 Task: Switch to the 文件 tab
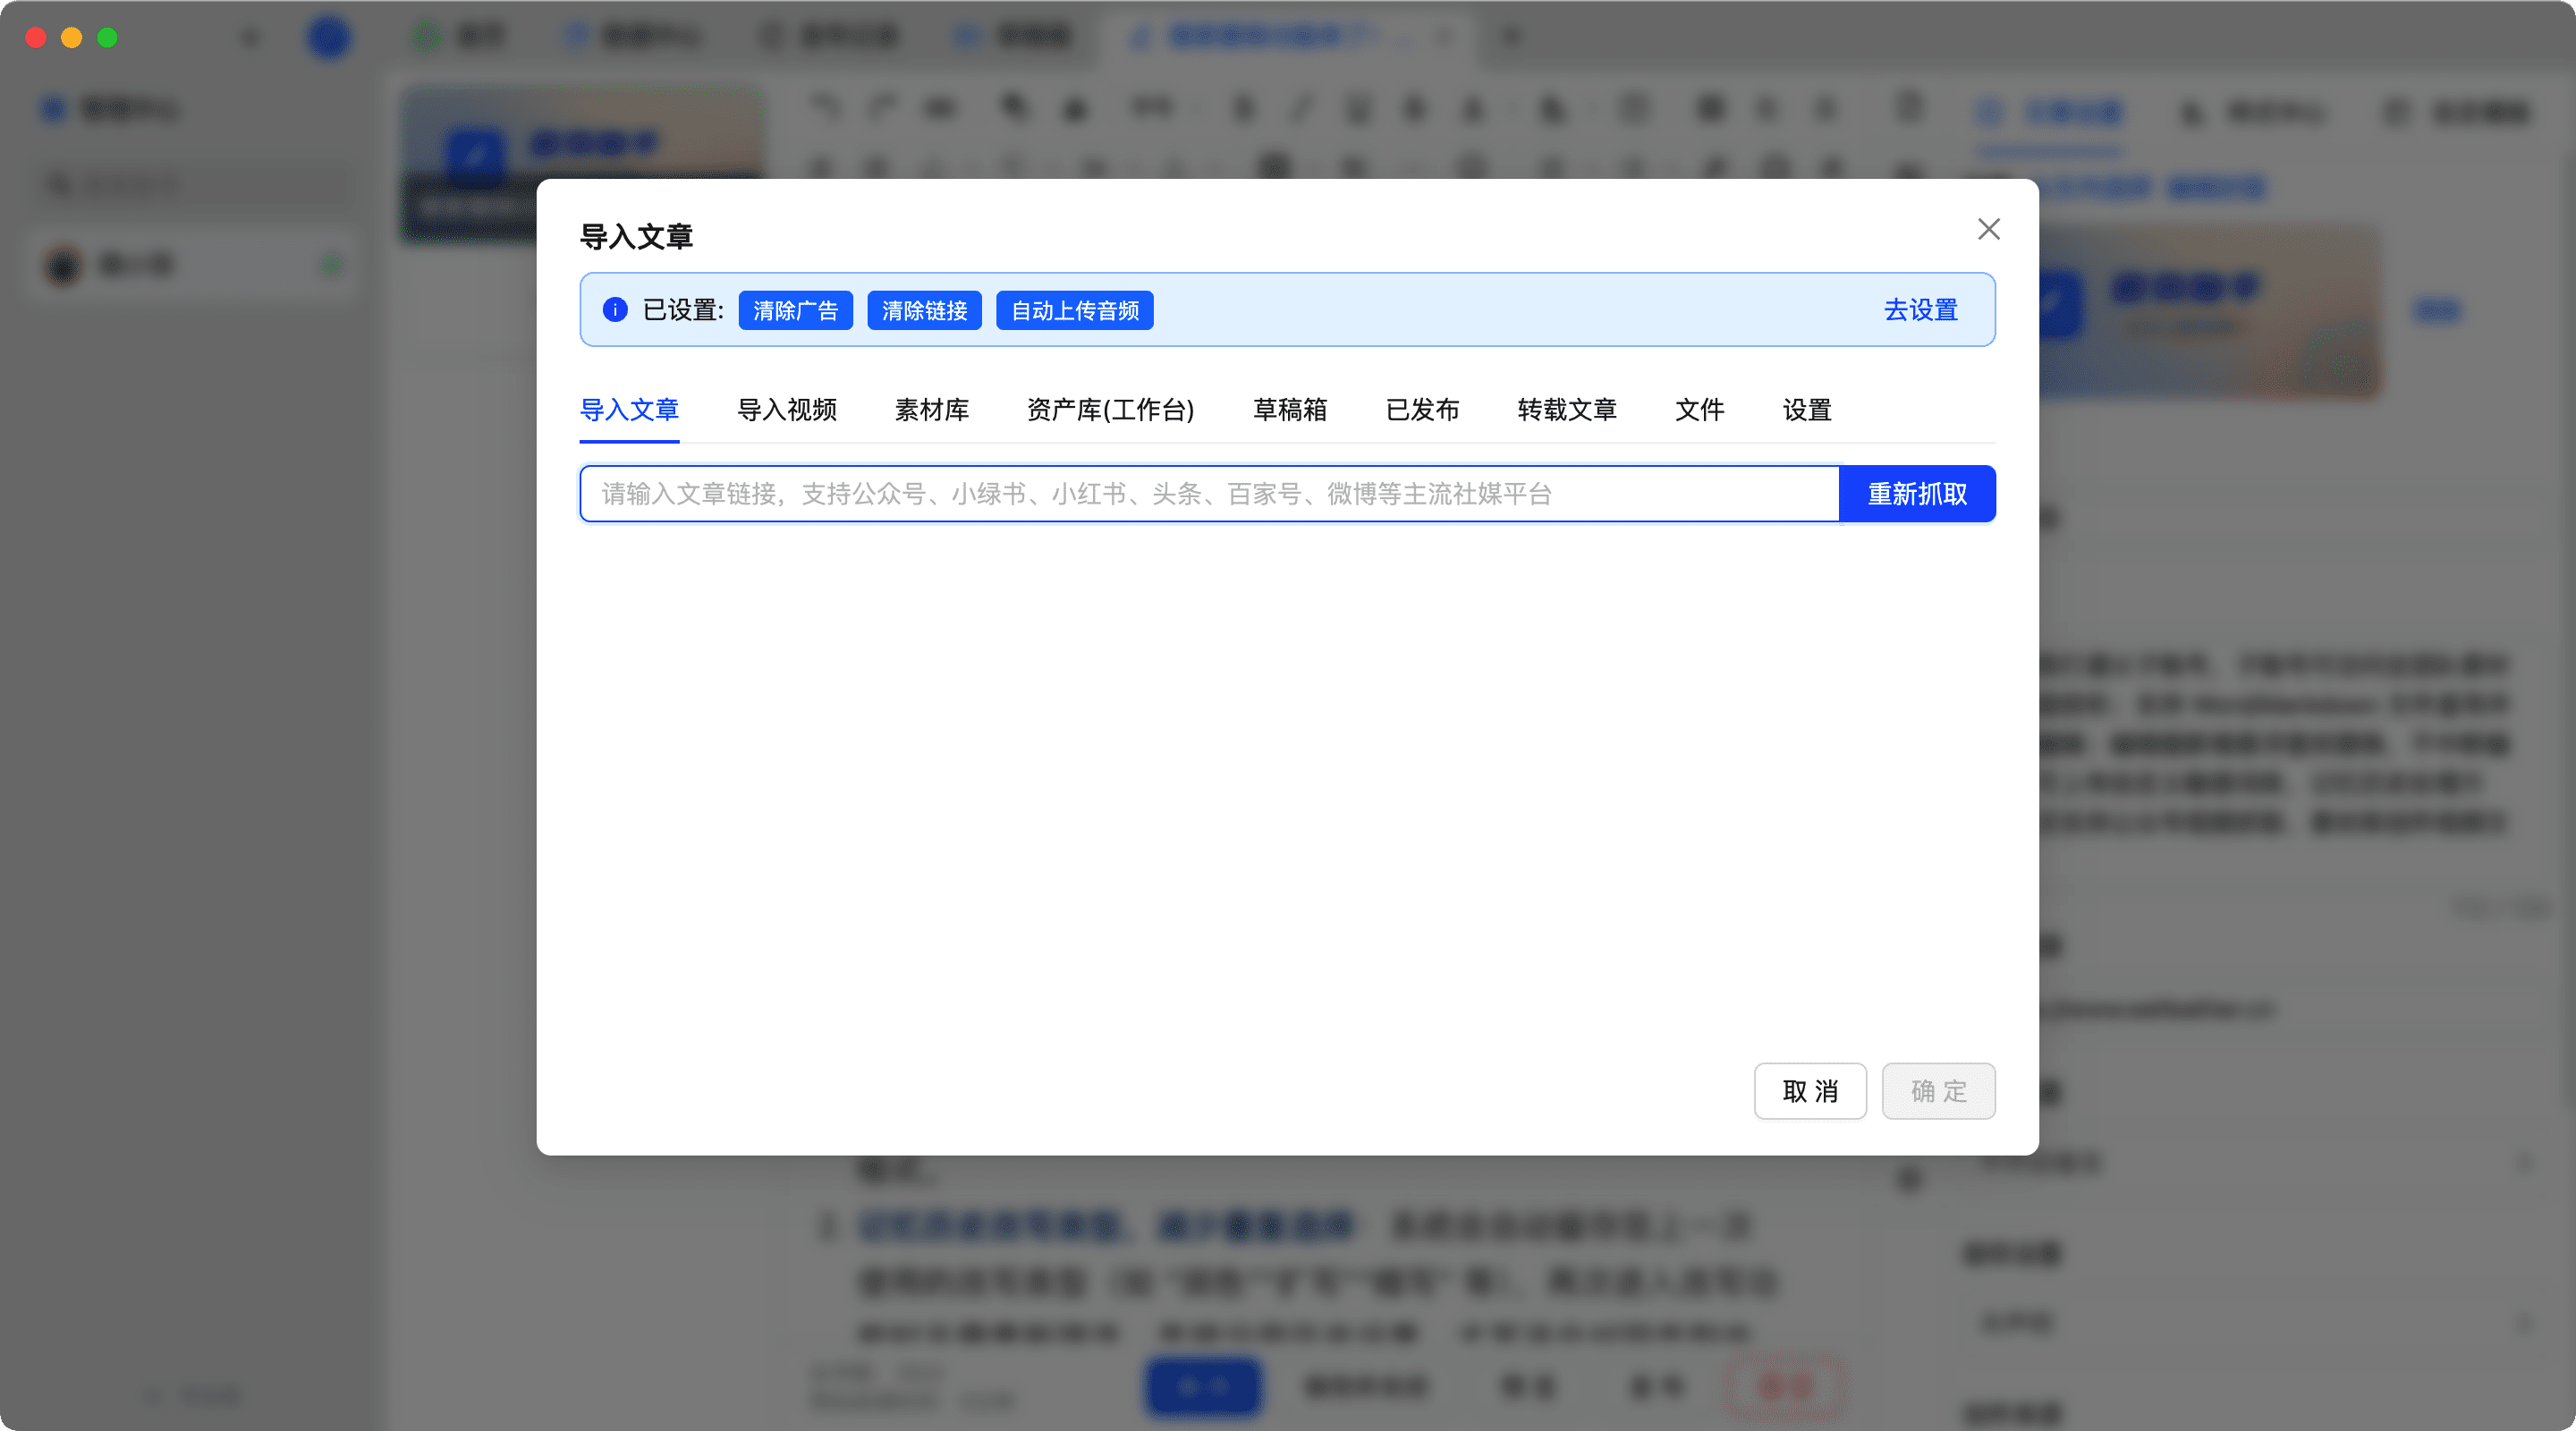[x=1699, y=410]
